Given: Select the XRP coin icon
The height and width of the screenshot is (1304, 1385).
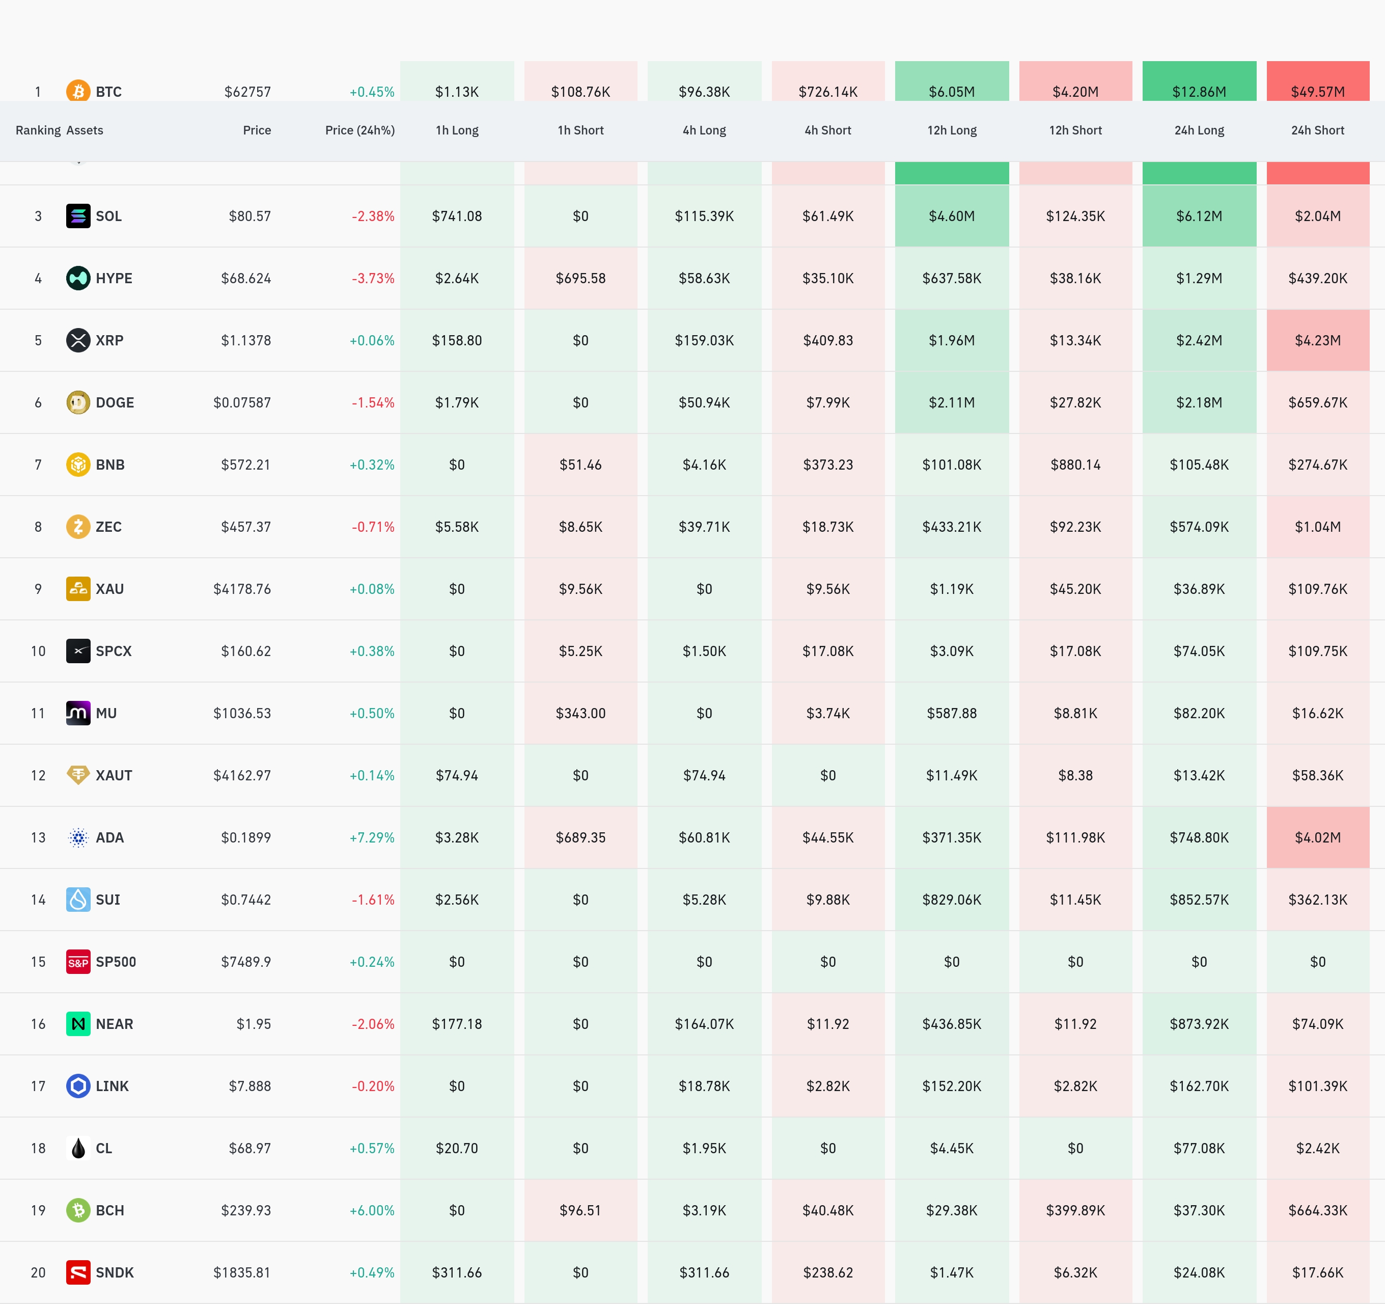Looking at the screenshot, I should pyautogui.click(x=78, y=340).
